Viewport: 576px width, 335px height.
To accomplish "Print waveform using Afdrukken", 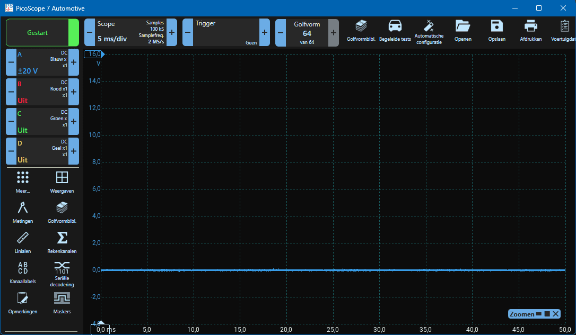I will [x=530, y=31].
